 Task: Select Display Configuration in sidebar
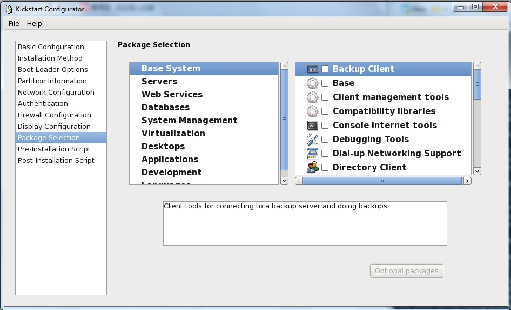pos(61,126)
